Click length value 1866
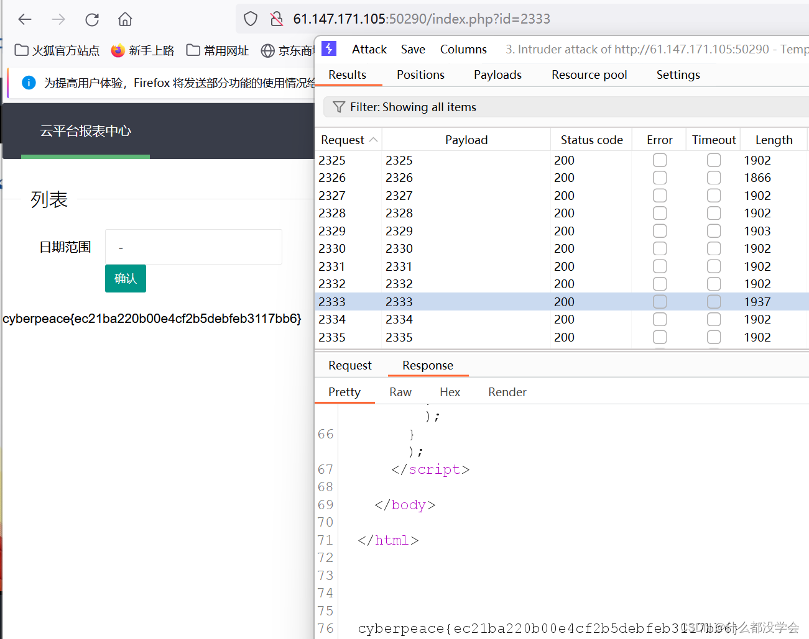 click(757, 178)
